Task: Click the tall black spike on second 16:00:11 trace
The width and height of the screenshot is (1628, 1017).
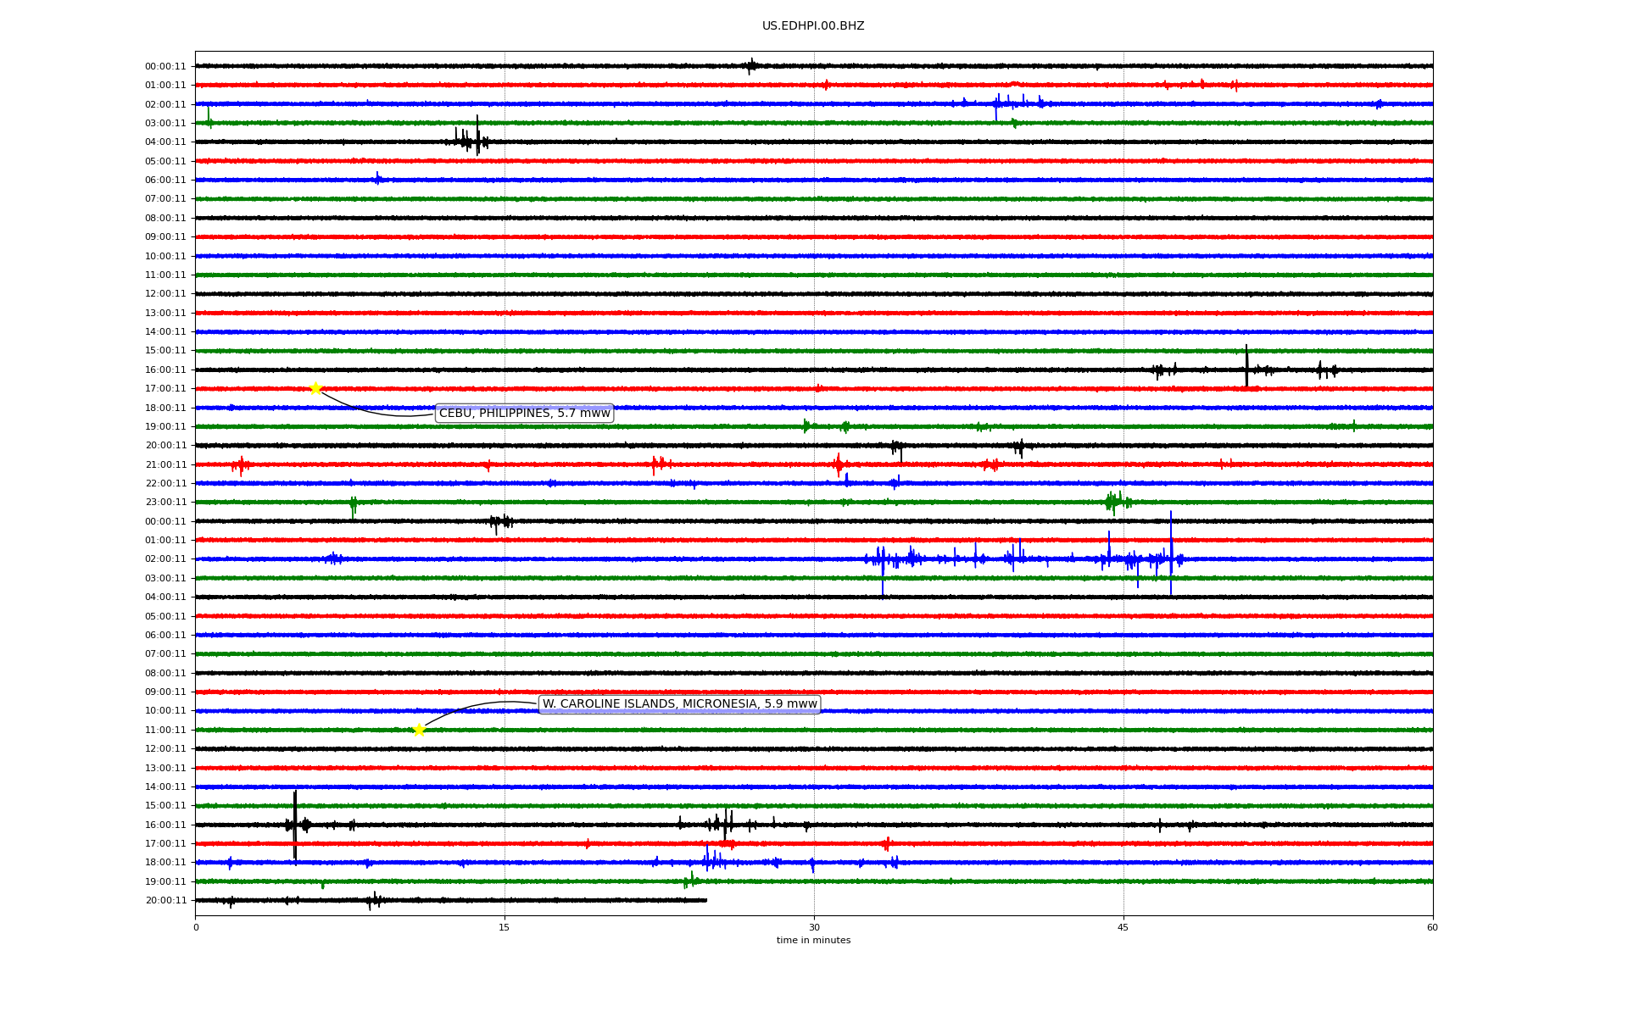Action: pyautogui.click(x=295, y=818)
